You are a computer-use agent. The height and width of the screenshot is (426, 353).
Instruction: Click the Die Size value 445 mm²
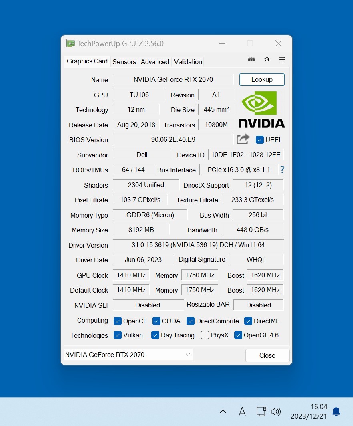click(x=216, y=110)
